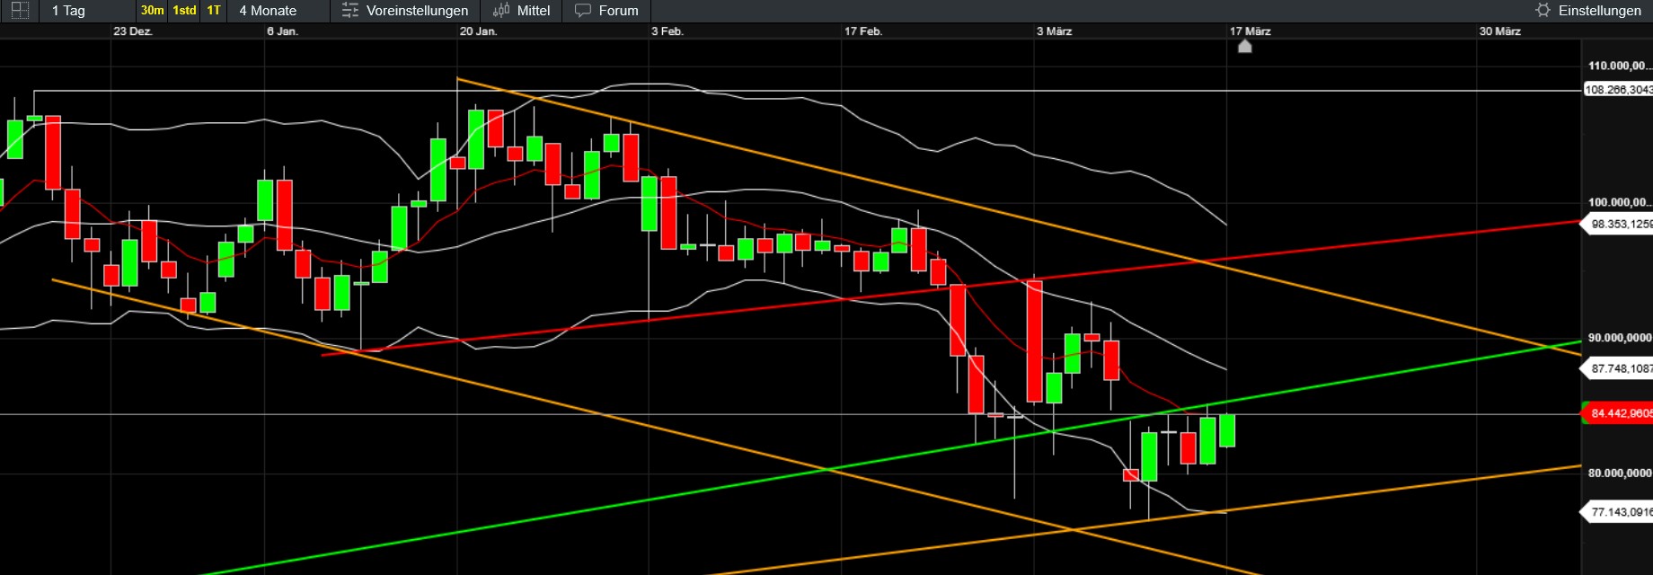Click the '3 Feb.' date axis label
This screenshot has width=1653, height=575.
(x=667, y=31)
